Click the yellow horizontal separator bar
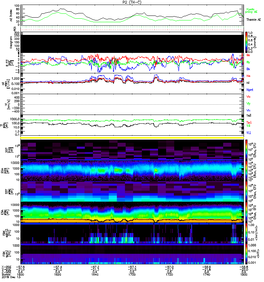The width and height of the screenshot is (264, 282). [x=132, y=138]
